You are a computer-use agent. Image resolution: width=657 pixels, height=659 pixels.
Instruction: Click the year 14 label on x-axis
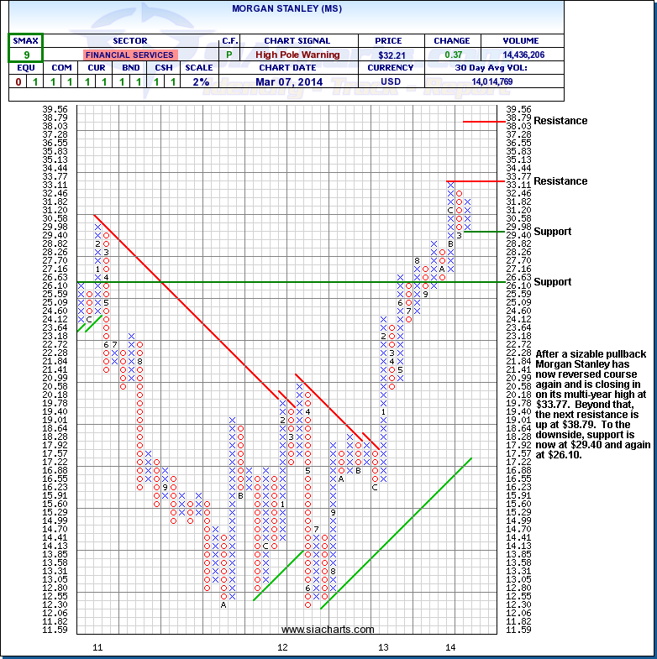tap(450, 646)
